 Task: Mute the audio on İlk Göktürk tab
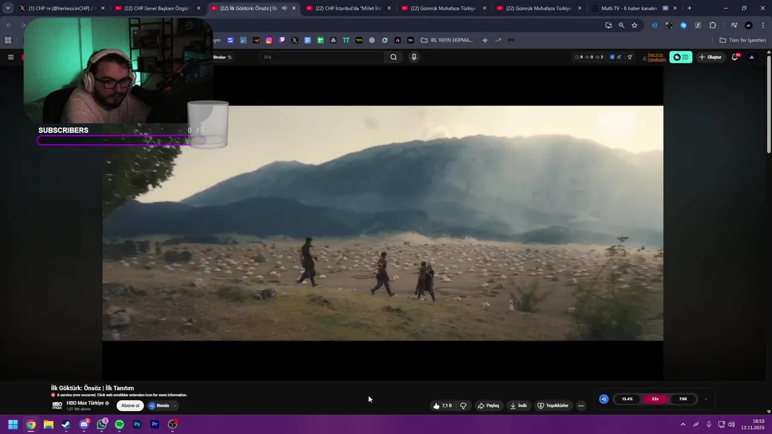tap(283, 8)
